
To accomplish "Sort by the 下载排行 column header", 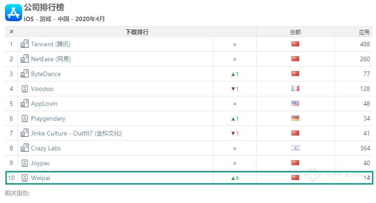I will point(137,32).
